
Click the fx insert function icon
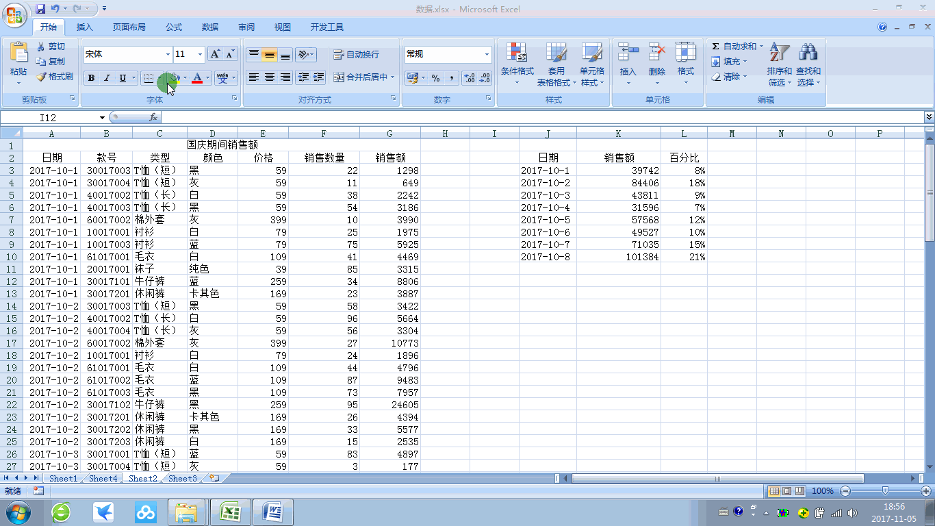pos(153,118)
